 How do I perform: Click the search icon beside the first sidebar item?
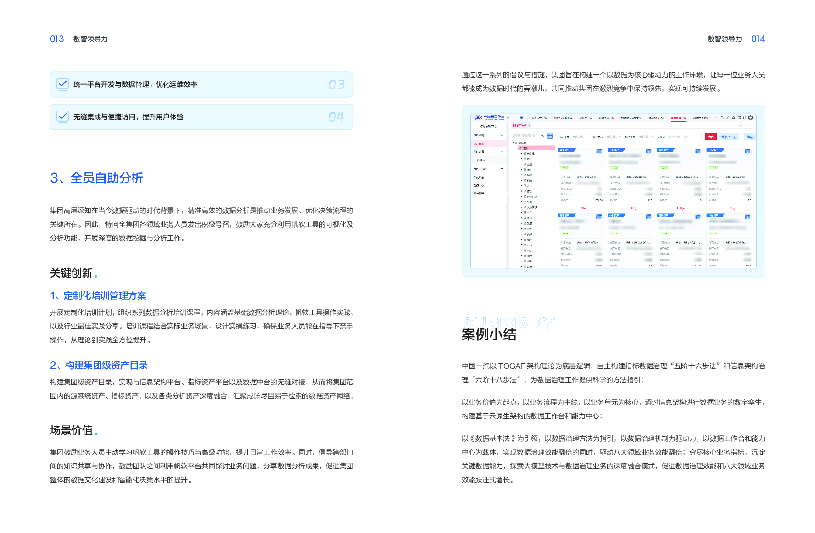point(502,135)
